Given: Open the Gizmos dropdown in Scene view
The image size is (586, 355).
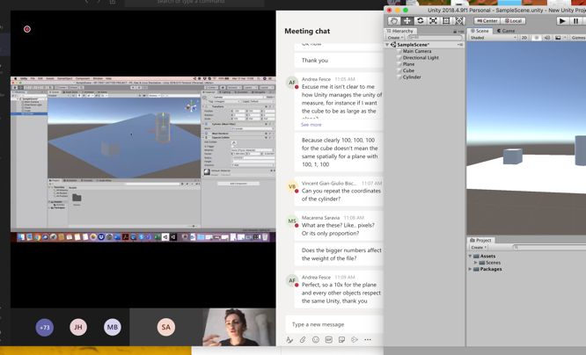Looking at the screenshot, I should [578, 38].
